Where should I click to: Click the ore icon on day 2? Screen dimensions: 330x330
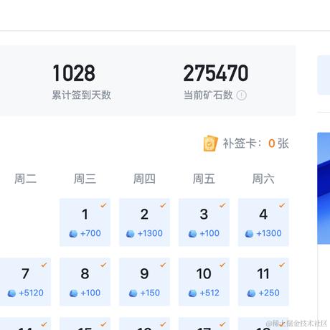pyautogui.click(x=131, y=234)
